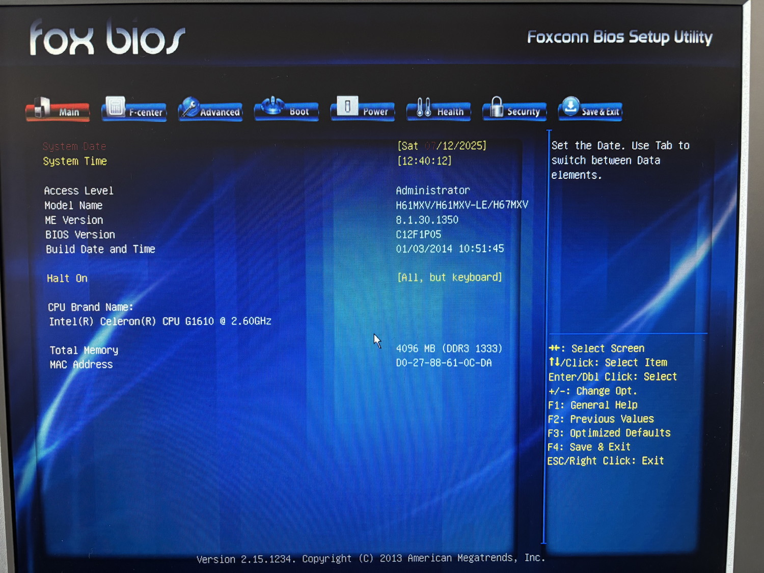The width and height of the screenshot is (764, 573).
Task: Click the F-center calculator icon
Action: 116,106
